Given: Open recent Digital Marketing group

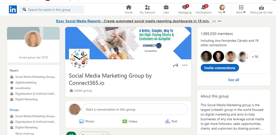Looking at the screenshot, I should (x=24, y=99).
